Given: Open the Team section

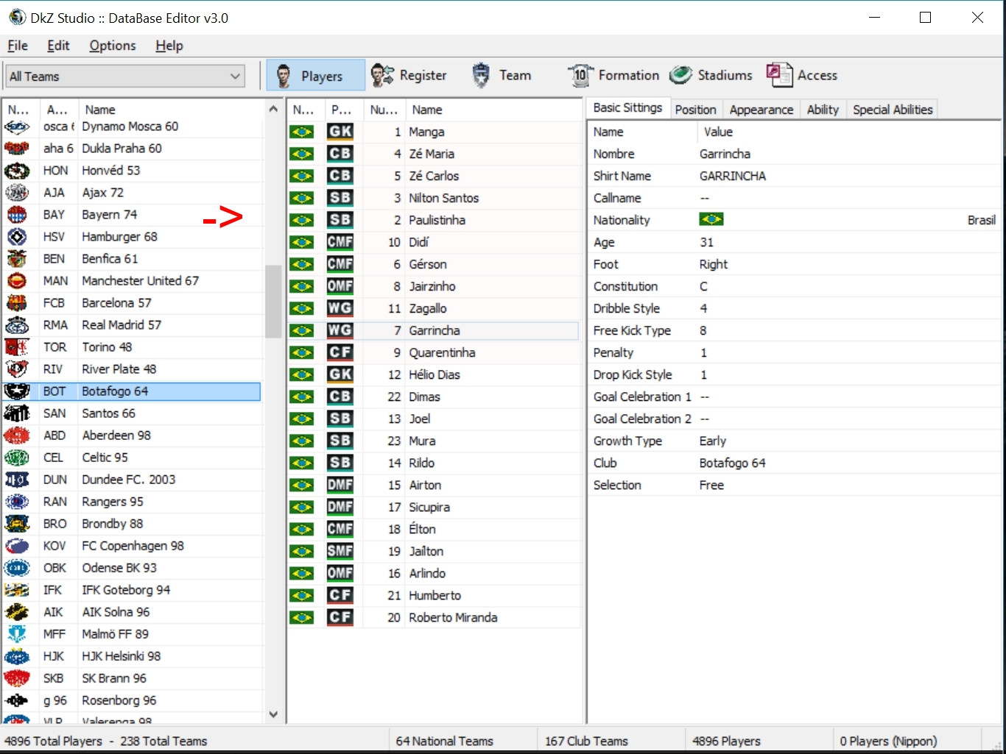Looking at the screenshot, I should pyautogui.click(x=501, y=75).
